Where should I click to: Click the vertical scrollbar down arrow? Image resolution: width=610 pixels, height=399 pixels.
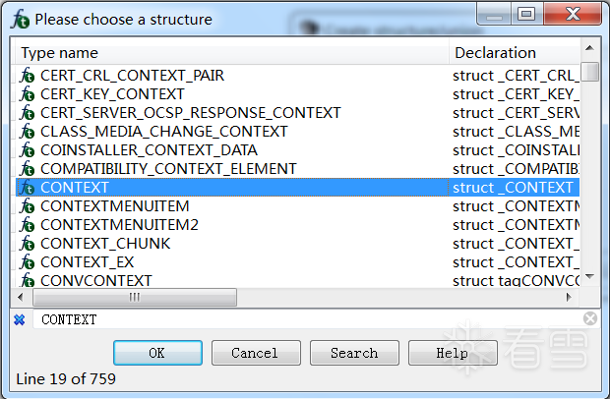(589, 276)
